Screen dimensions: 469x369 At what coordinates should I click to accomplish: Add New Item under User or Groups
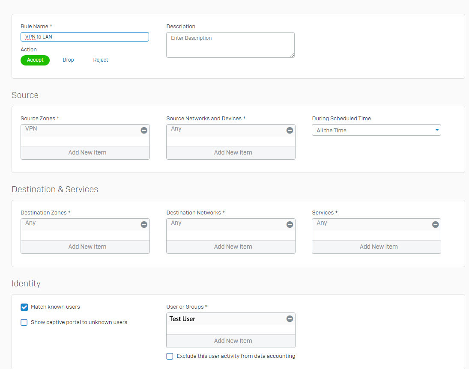tap(231, 341)
